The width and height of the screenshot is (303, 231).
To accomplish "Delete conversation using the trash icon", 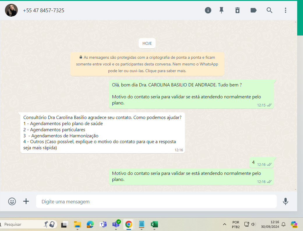I will point(237,10).
